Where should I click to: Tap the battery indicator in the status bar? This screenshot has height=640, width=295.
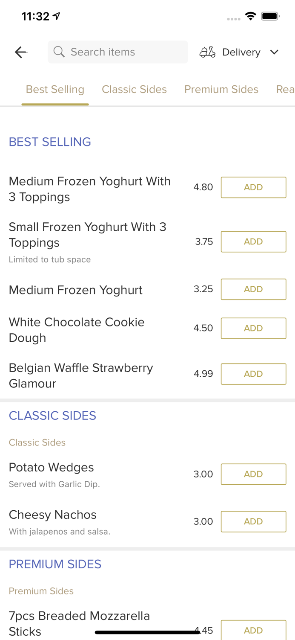click(x=270, y=16)
